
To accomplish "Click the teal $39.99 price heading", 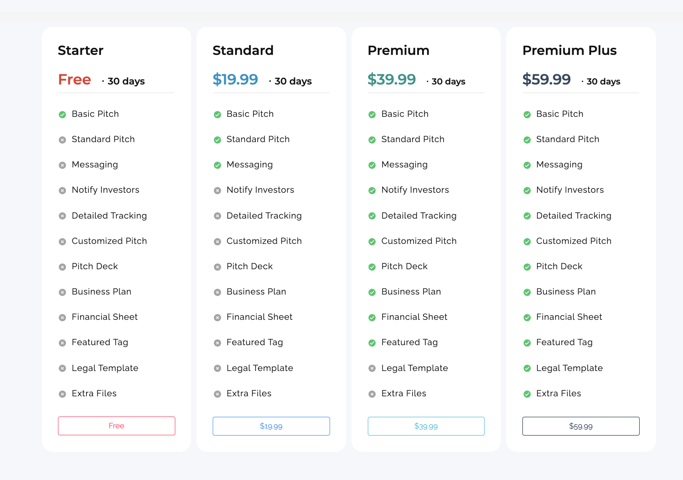I will (x=391, y=79).
